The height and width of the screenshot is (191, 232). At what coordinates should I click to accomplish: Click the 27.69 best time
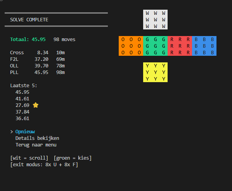(x=23, y=105)
